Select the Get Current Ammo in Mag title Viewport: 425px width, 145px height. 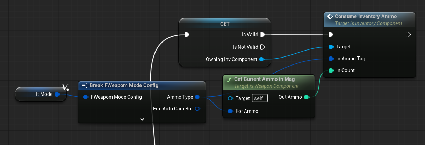point(265,79)
